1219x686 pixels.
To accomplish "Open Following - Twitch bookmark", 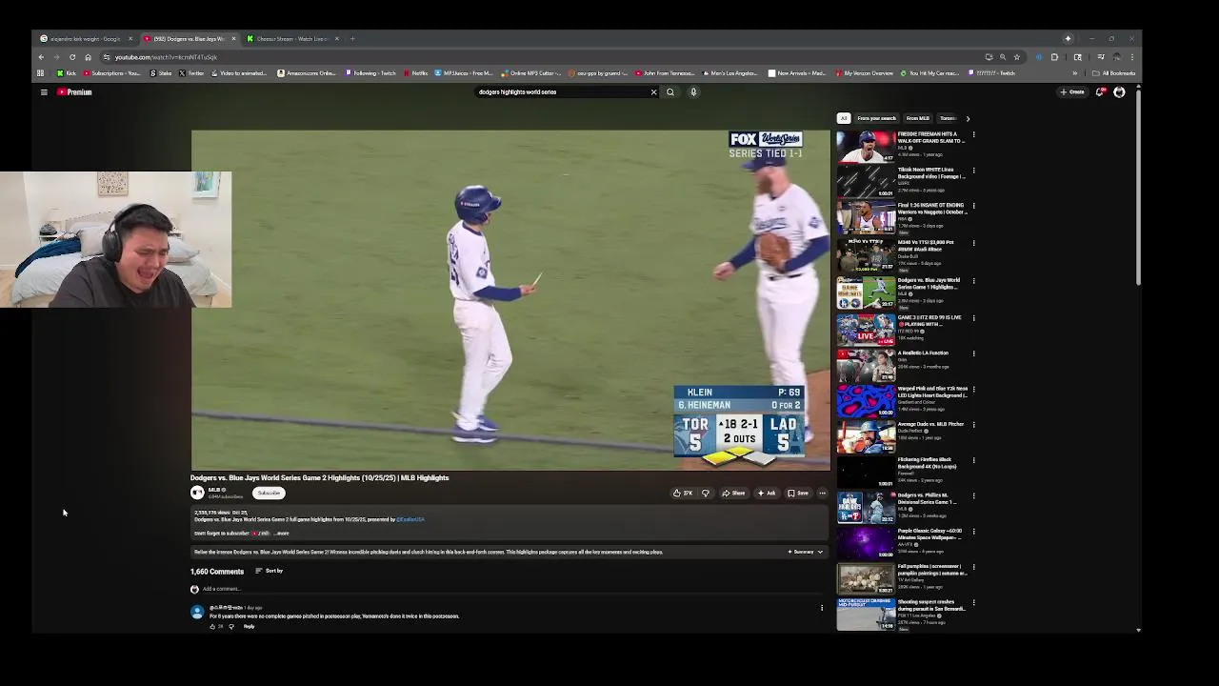I will (370, 73).
